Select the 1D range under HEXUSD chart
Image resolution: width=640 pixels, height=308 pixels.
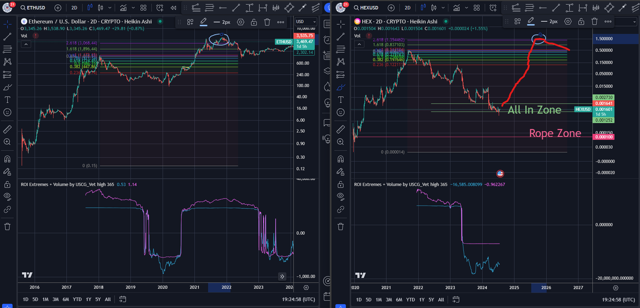click(359, 299)
